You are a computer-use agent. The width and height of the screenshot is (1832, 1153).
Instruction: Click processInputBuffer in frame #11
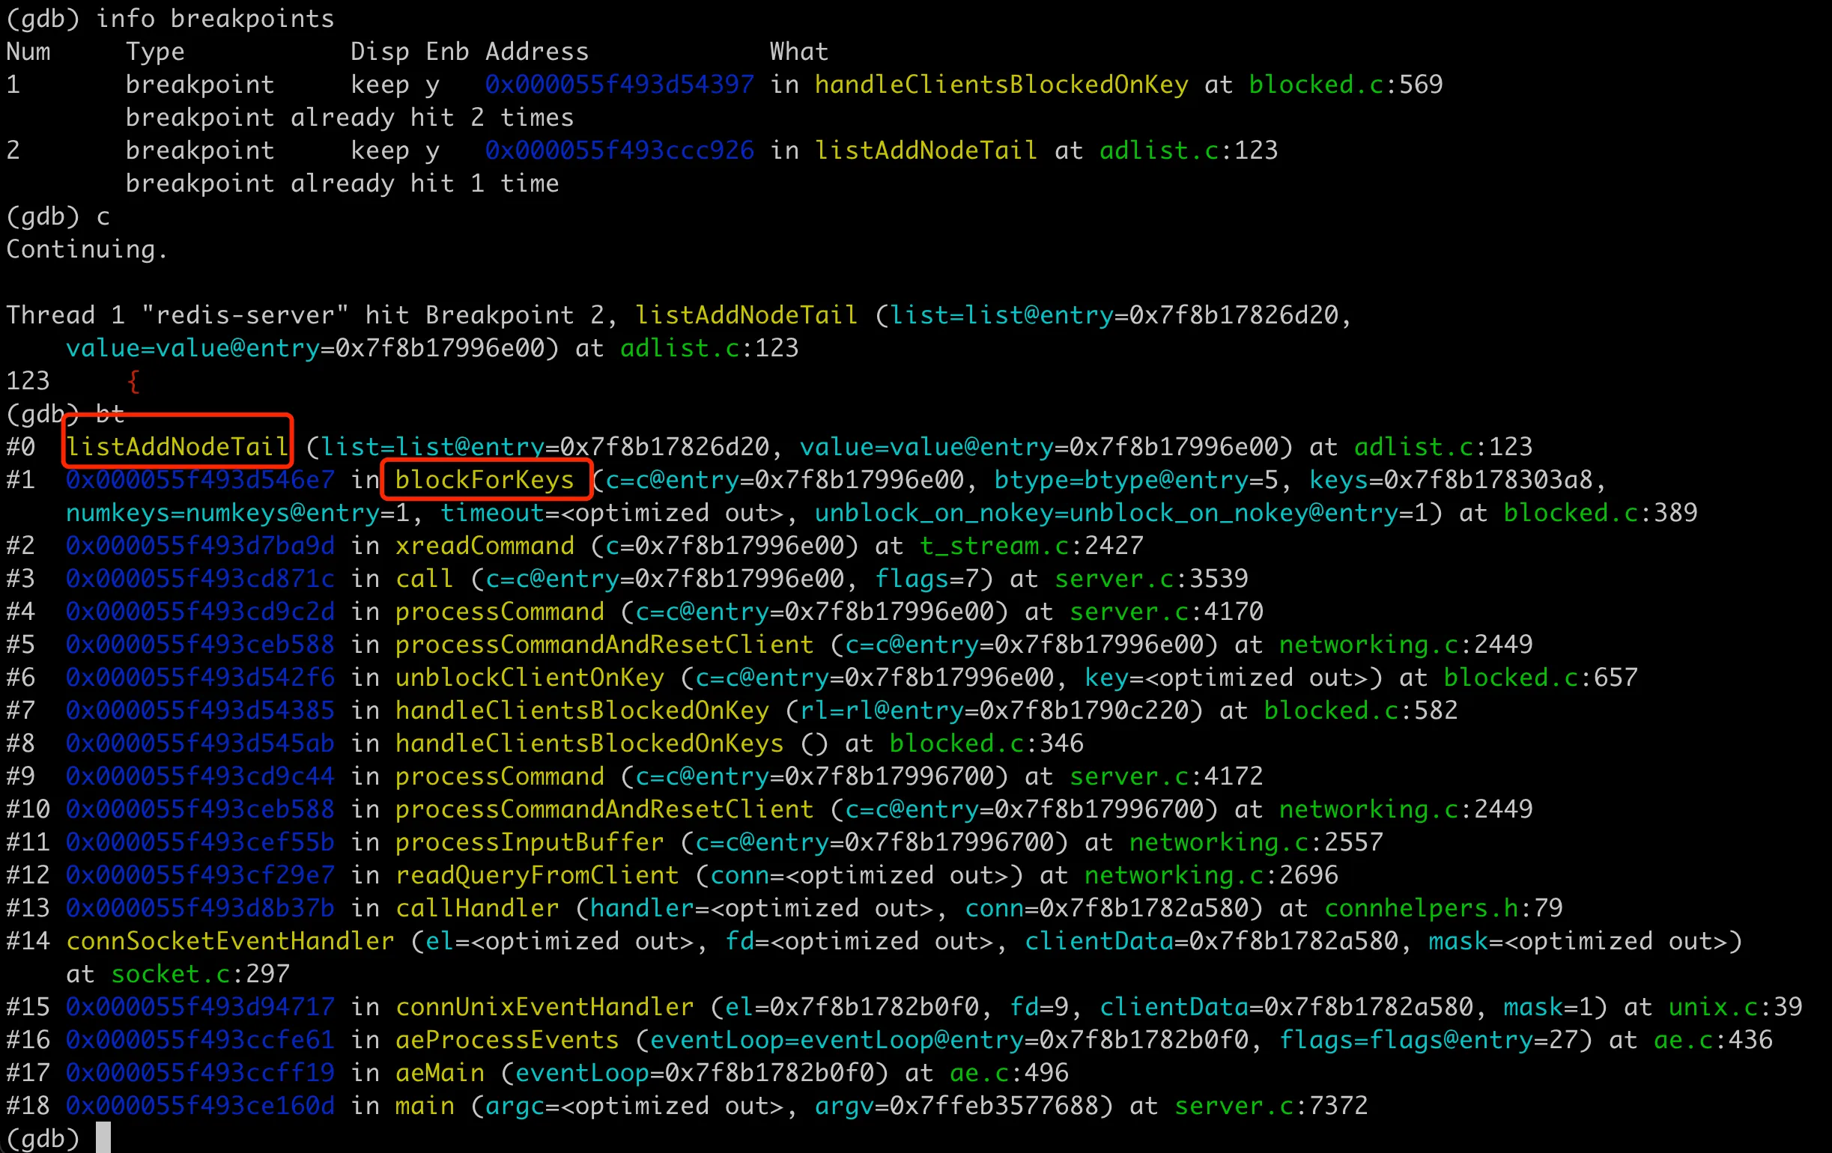coord(529,843)
